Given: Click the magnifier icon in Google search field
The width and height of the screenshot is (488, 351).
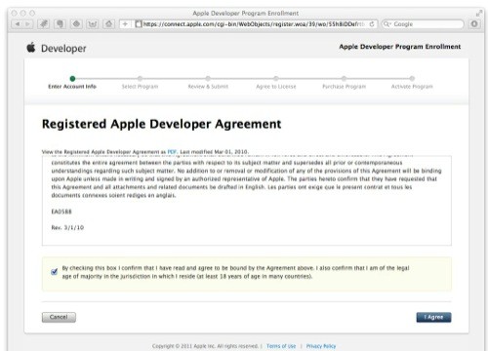Looking at the screenshot, I should (x=386, y=24).
